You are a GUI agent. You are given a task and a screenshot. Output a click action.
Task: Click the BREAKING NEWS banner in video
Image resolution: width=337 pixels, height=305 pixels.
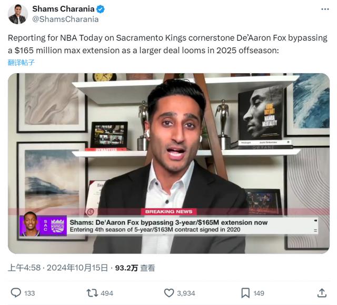[168, 212]
